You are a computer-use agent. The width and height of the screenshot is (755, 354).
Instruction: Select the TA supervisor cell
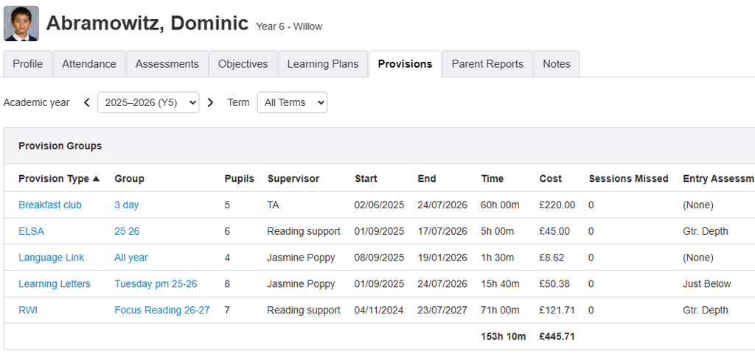pos(273,205)
